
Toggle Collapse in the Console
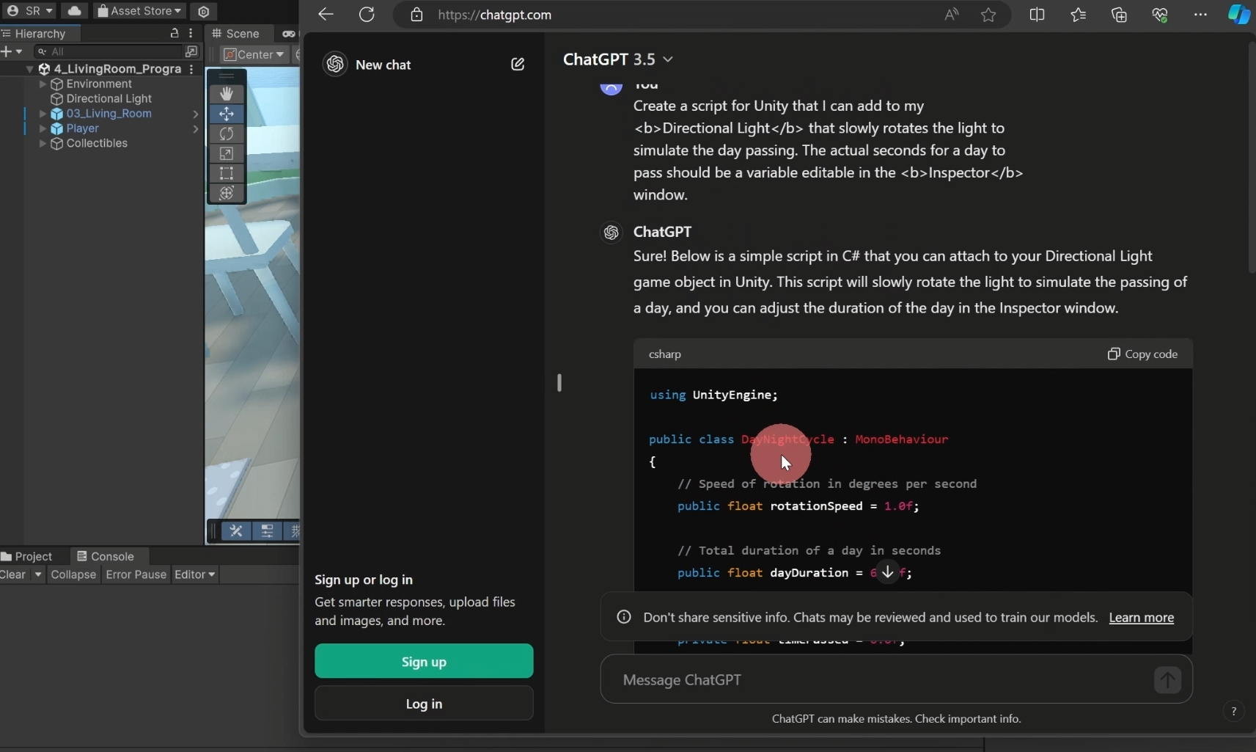(73, 574)
